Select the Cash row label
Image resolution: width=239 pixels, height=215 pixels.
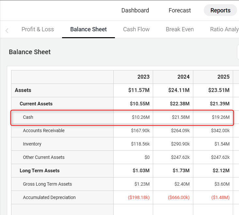point(28,117)
